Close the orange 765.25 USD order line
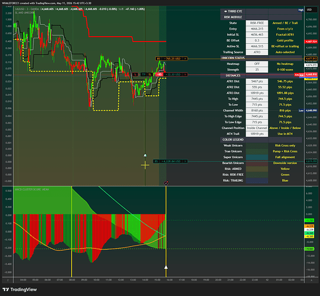This screenshot has height=296, width=320. 185,59
